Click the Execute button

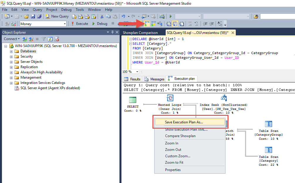pos(82,23)
